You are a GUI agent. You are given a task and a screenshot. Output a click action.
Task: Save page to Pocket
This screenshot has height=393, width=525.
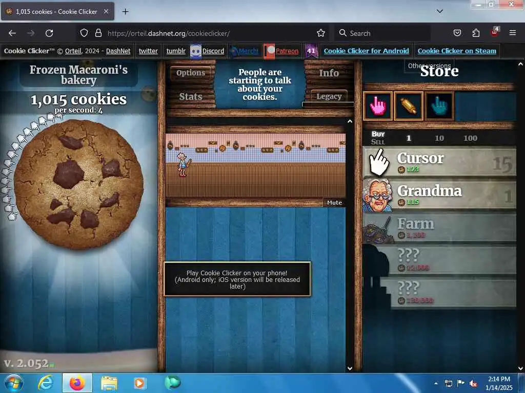pyautogui.click(x=457, y=33)
